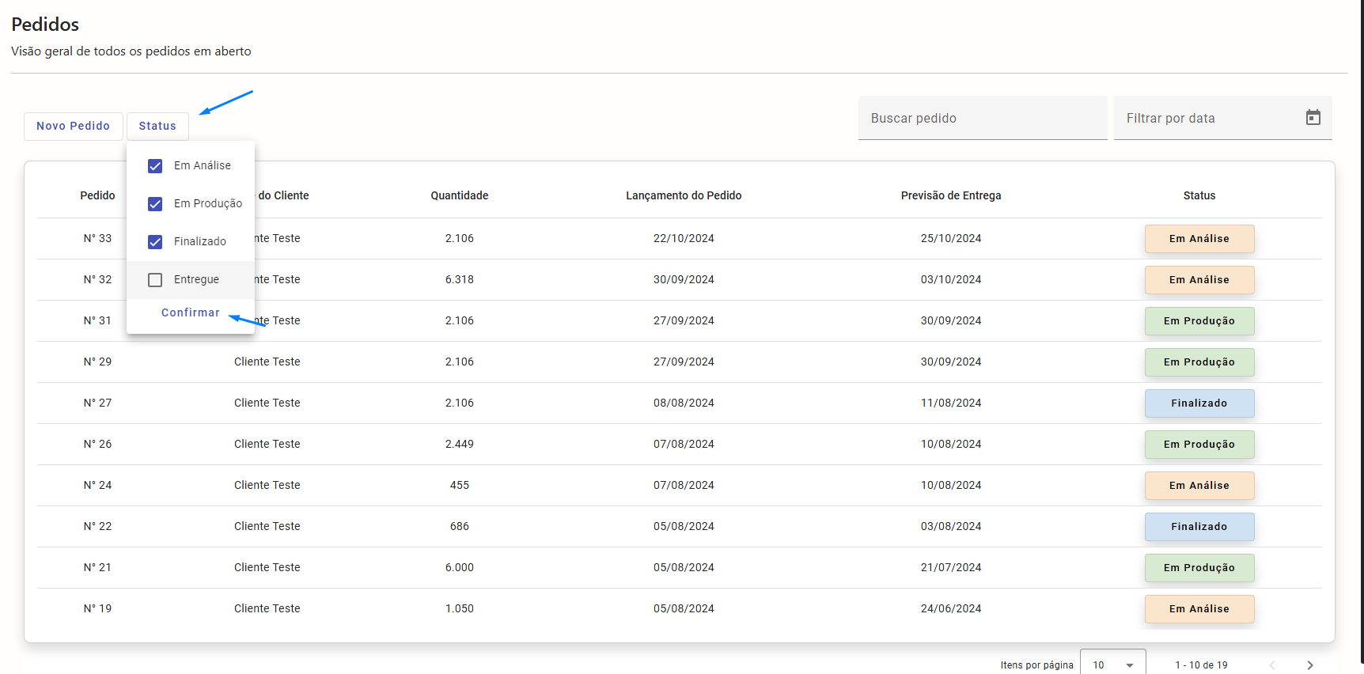
Task: Click the Em Análise badge of order 19
Action: [1199, 609]
